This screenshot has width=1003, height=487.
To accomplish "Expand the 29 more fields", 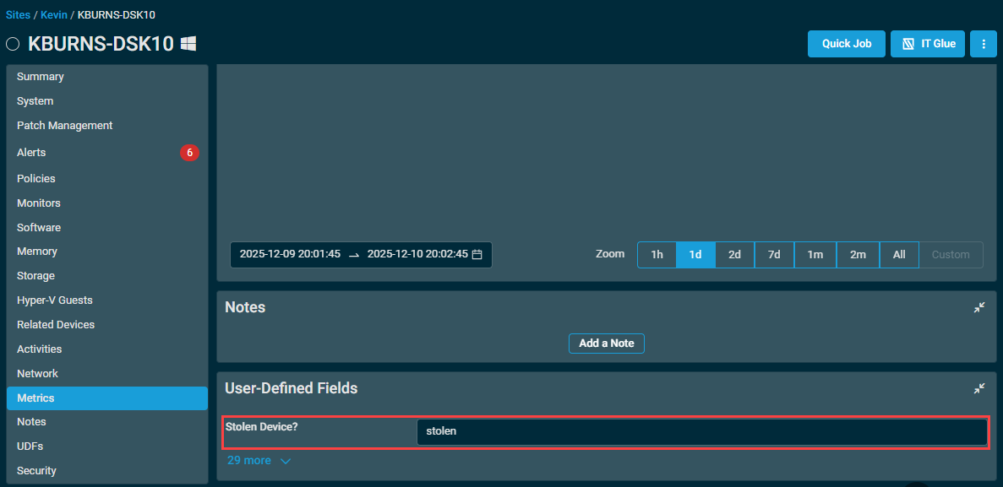I will (259, 461).
